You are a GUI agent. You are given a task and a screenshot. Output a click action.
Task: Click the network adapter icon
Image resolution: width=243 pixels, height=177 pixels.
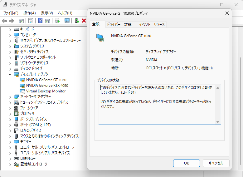(16, 97)
